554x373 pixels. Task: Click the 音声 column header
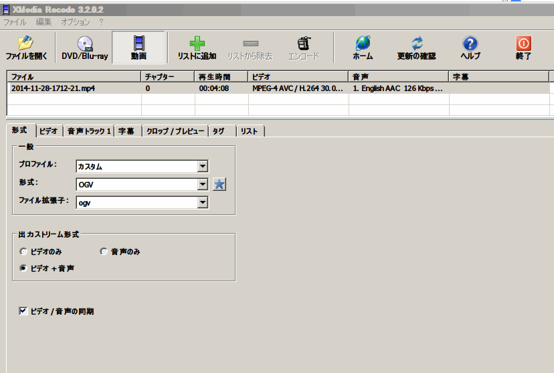[x=399, y=77]
